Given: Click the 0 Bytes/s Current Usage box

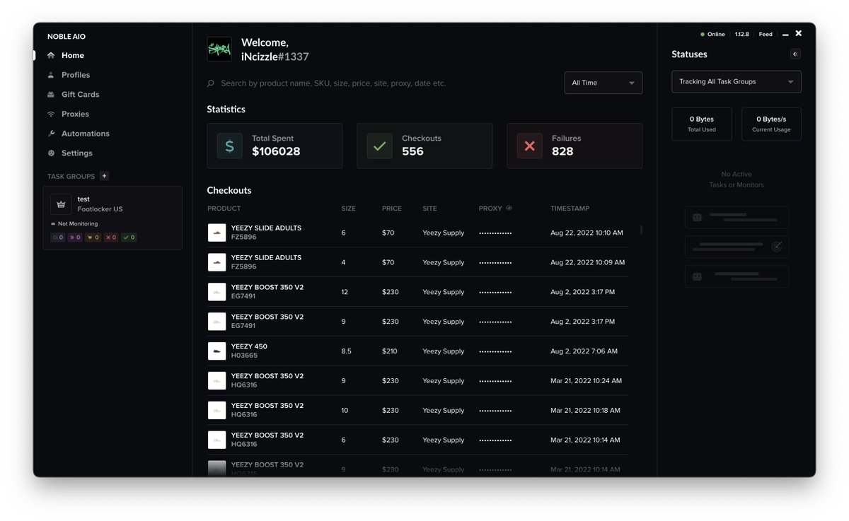Looking at the screenshot, I should [771, 124].
